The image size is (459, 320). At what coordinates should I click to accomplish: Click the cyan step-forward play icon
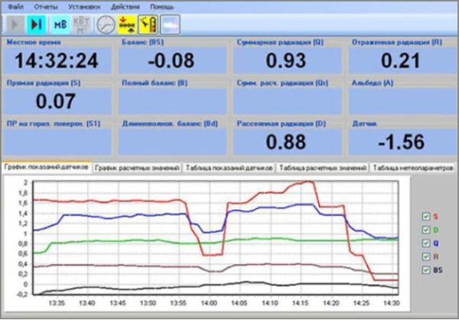click(37, 25)
